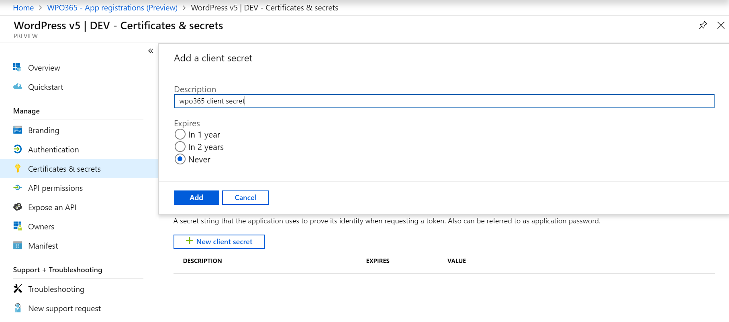Click the Overview grid icon
The height and width of the screenshot is (322, 729).
17,67
